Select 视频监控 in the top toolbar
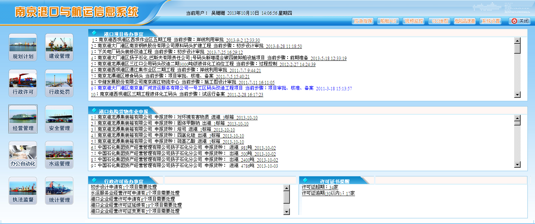 (414, 21)
